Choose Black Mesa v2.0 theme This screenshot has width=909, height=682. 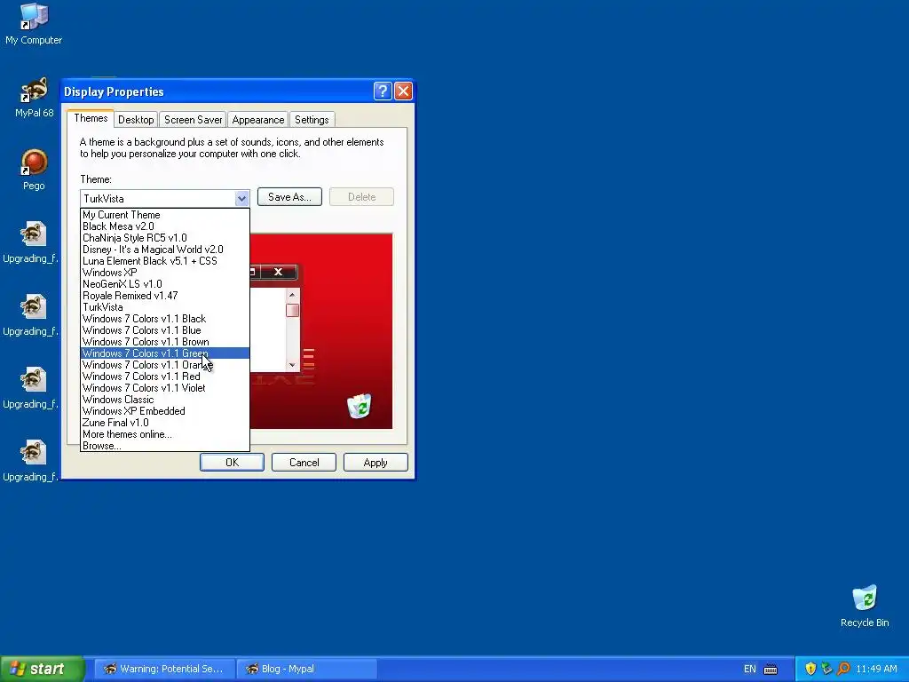(x=164, y=226)
